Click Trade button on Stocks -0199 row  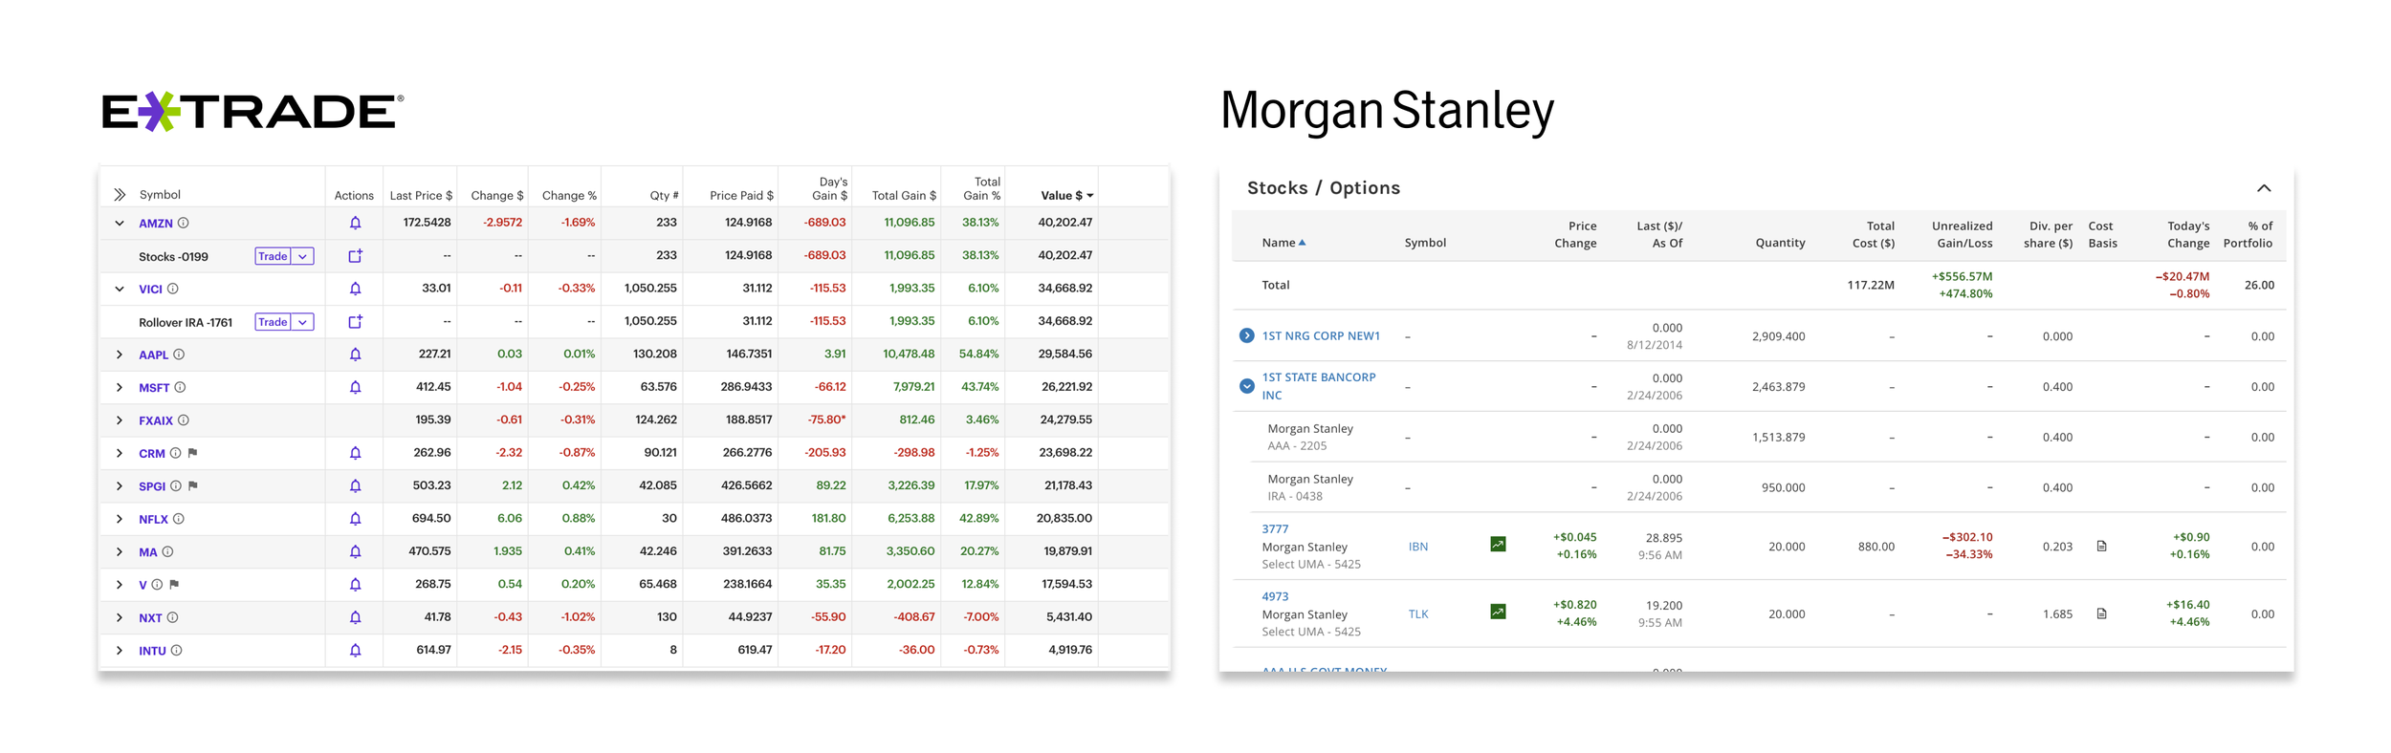[x=273, y=256]
